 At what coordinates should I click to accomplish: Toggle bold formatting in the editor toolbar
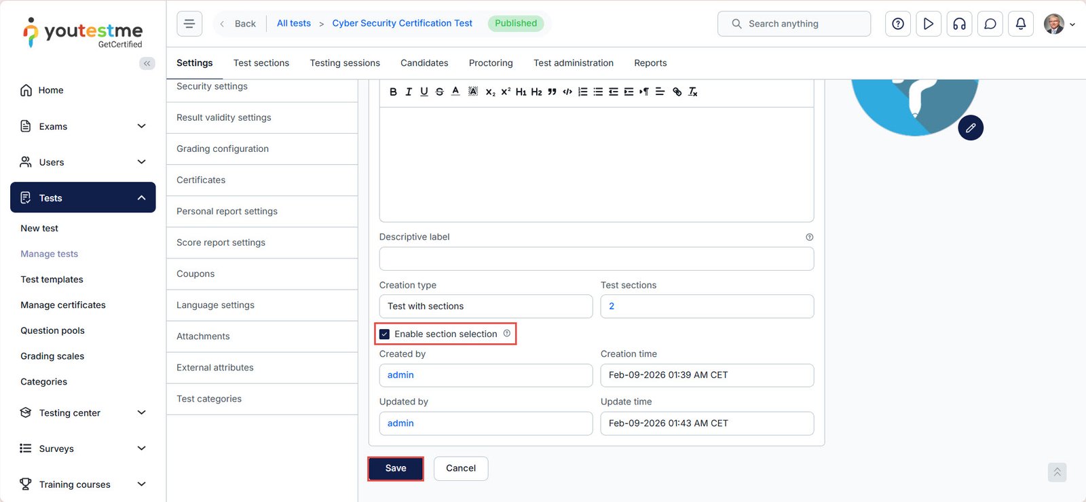(x=393, y=92)
